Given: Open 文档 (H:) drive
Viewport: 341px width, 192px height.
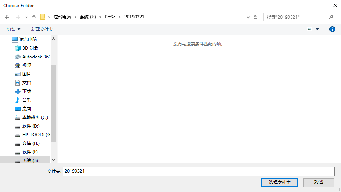Looking at the screenshot, I should click(x=31, y=143).
